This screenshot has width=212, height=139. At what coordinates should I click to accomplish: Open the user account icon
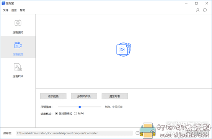point(198,10)
